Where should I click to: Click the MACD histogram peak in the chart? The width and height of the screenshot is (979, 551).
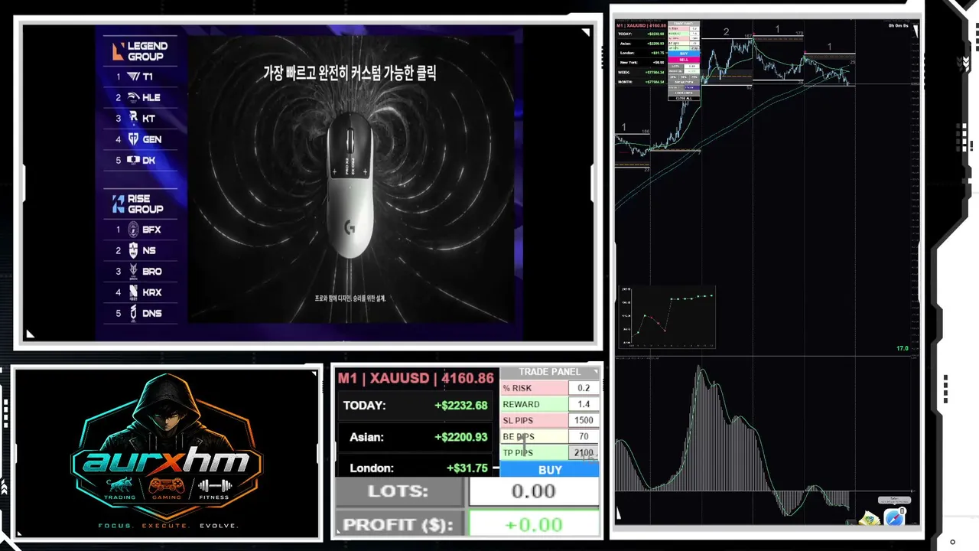click(x=699, y=429)
